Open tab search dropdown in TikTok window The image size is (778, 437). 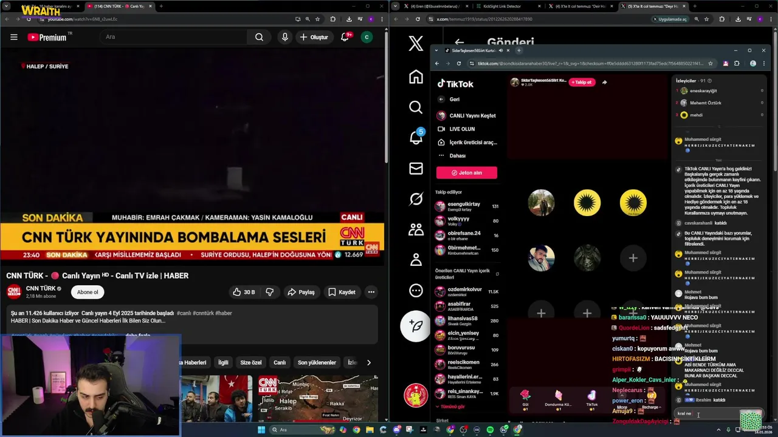point(436,50)
